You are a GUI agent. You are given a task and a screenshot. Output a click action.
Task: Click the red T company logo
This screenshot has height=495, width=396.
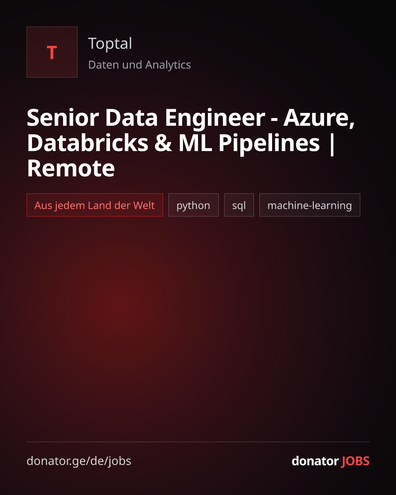tap(52, 52)
